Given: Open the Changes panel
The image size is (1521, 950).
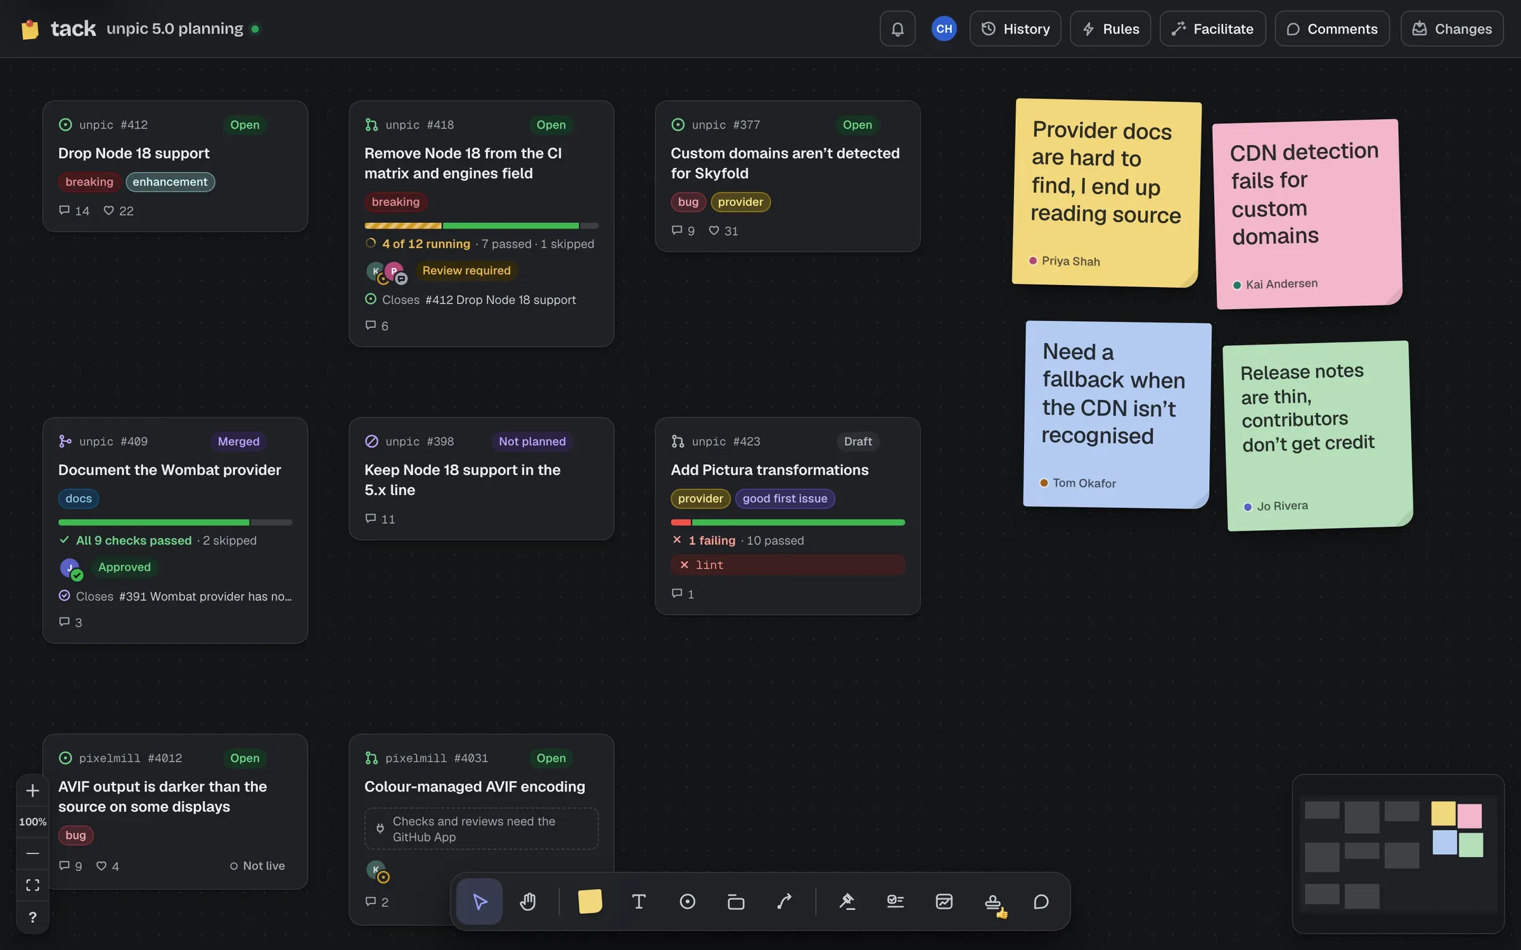Looking at the screenshot, I should click(x=1452, y=28).
